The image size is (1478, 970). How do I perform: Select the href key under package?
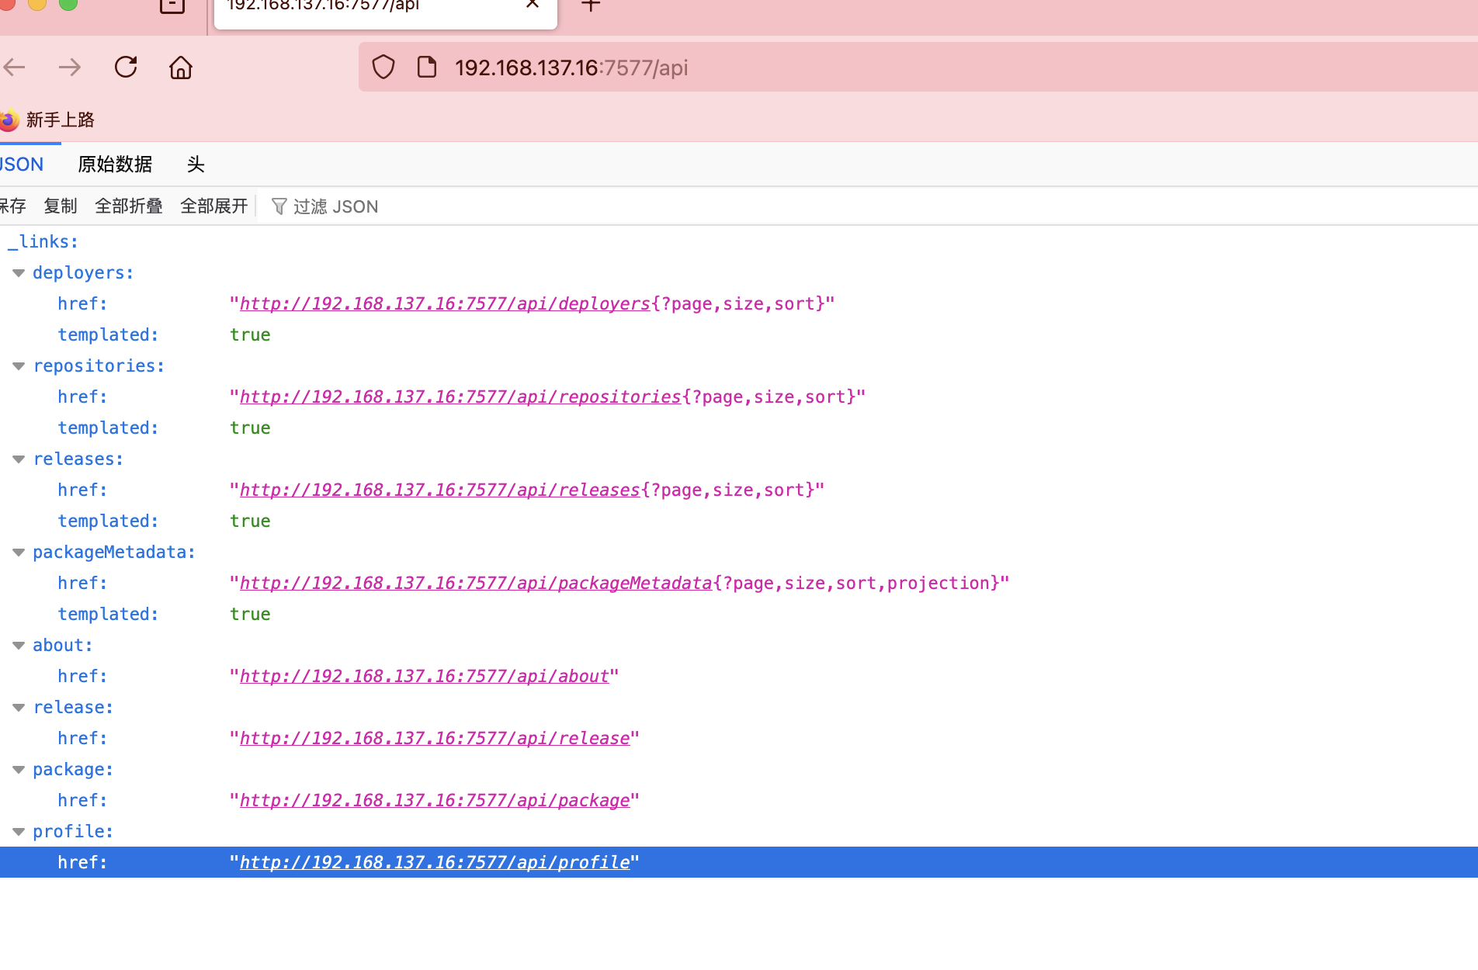[82, 801]
